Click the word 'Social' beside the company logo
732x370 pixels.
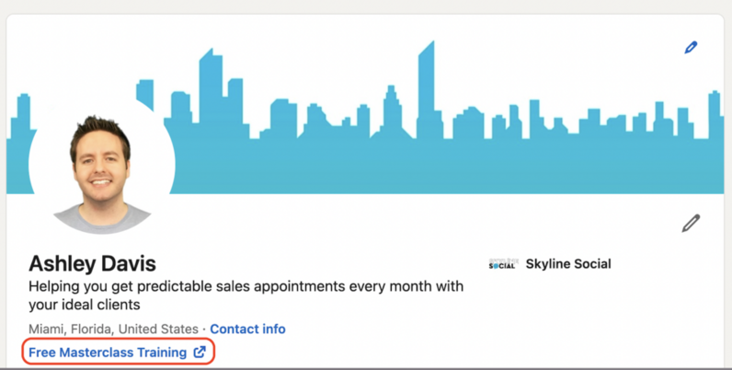(x=590, y=264)
